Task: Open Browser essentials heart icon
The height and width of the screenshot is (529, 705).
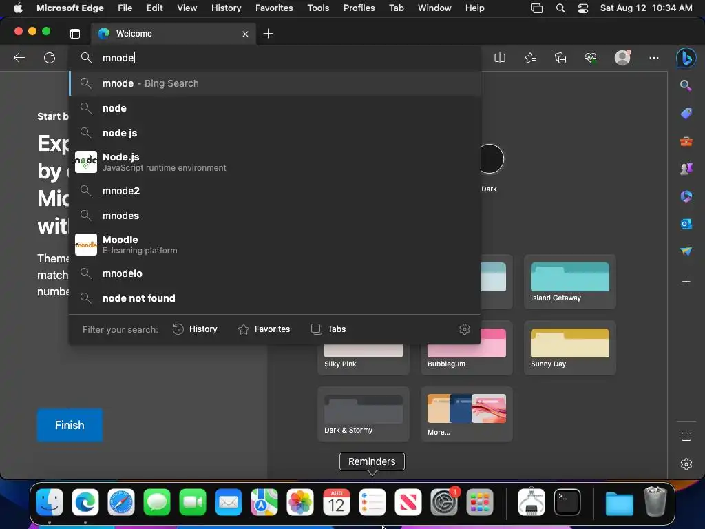Action: coord(591,58)
